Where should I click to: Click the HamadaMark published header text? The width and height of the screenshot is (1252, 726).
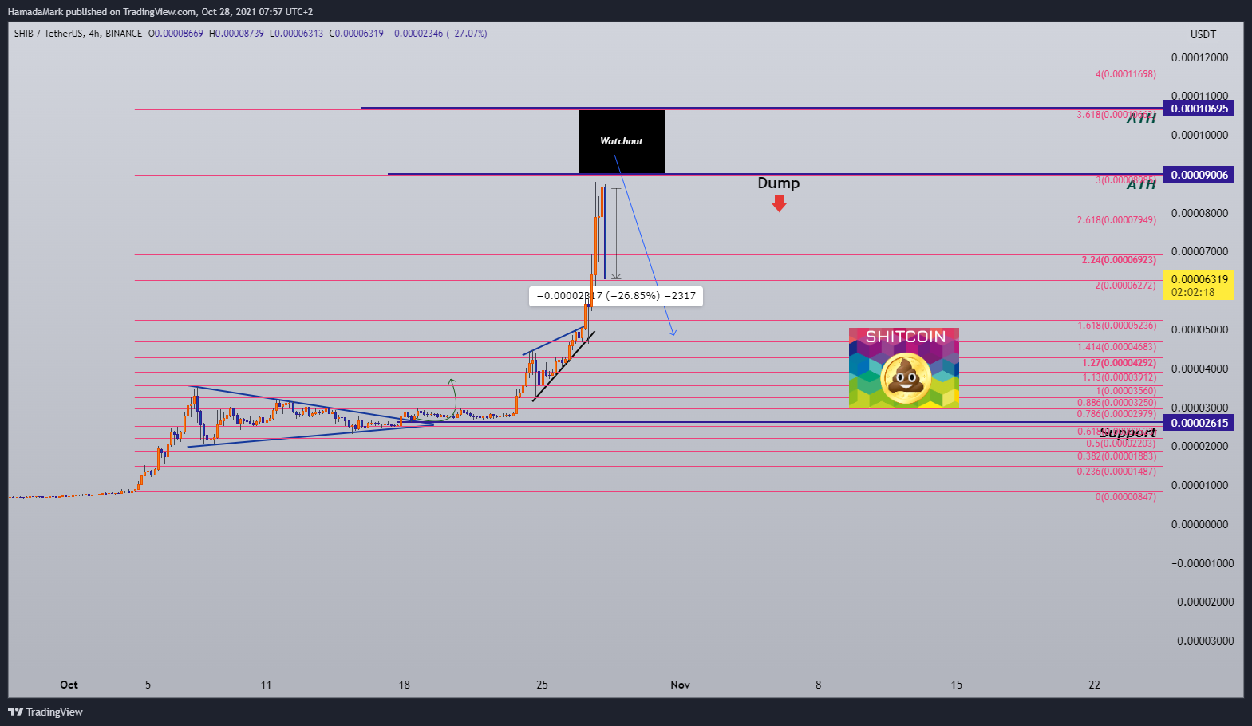[160, 12]
